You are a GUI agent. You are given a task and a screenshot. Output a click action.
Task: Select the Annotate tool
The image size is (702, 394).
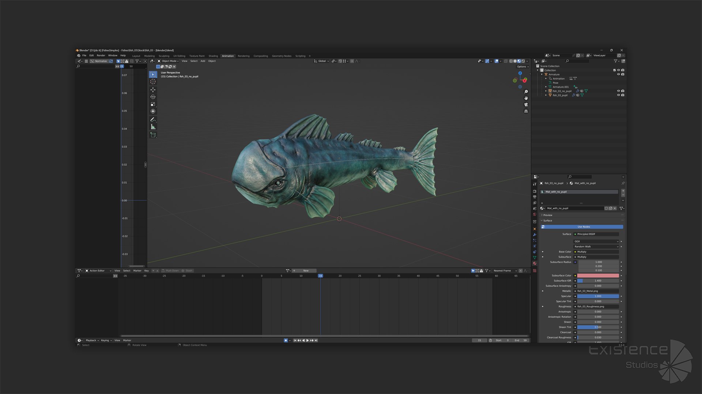point(153,120)
